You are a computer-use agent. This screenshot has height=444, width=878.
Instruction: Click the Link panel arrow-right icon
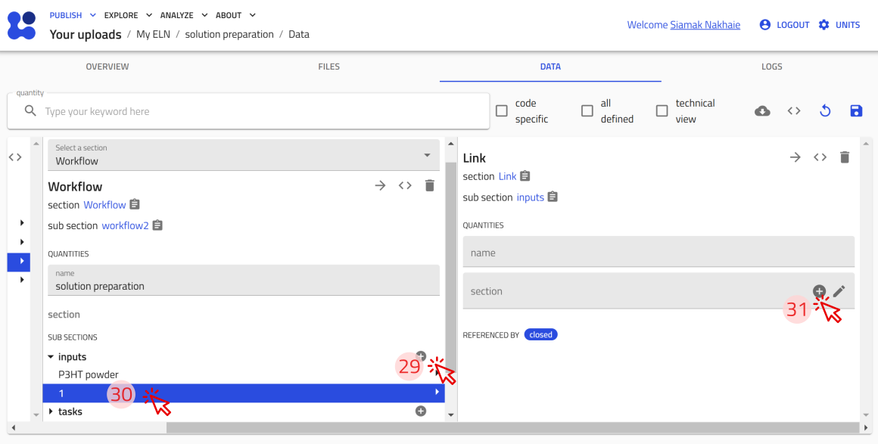(x=795, y=157)
